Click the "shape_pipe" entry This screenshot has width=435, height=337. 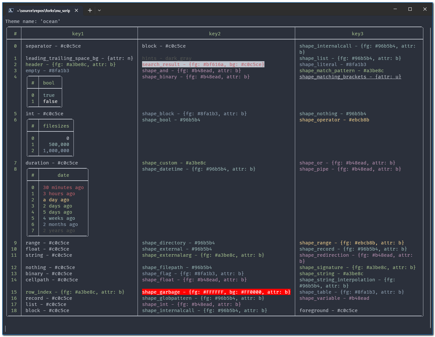point(350,169)
